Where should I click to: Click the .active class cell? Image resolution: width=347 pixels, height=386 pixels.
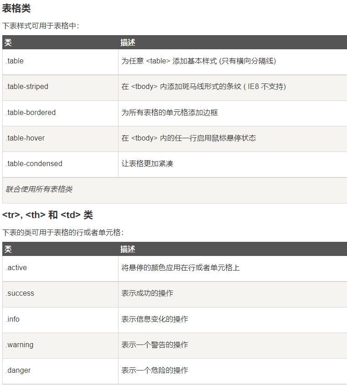[16, 268]
